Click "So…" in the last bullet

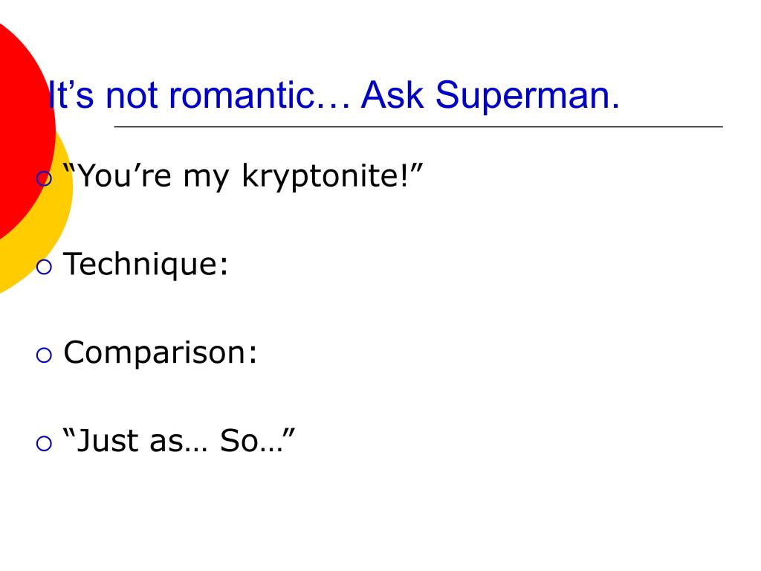[251, 441]
